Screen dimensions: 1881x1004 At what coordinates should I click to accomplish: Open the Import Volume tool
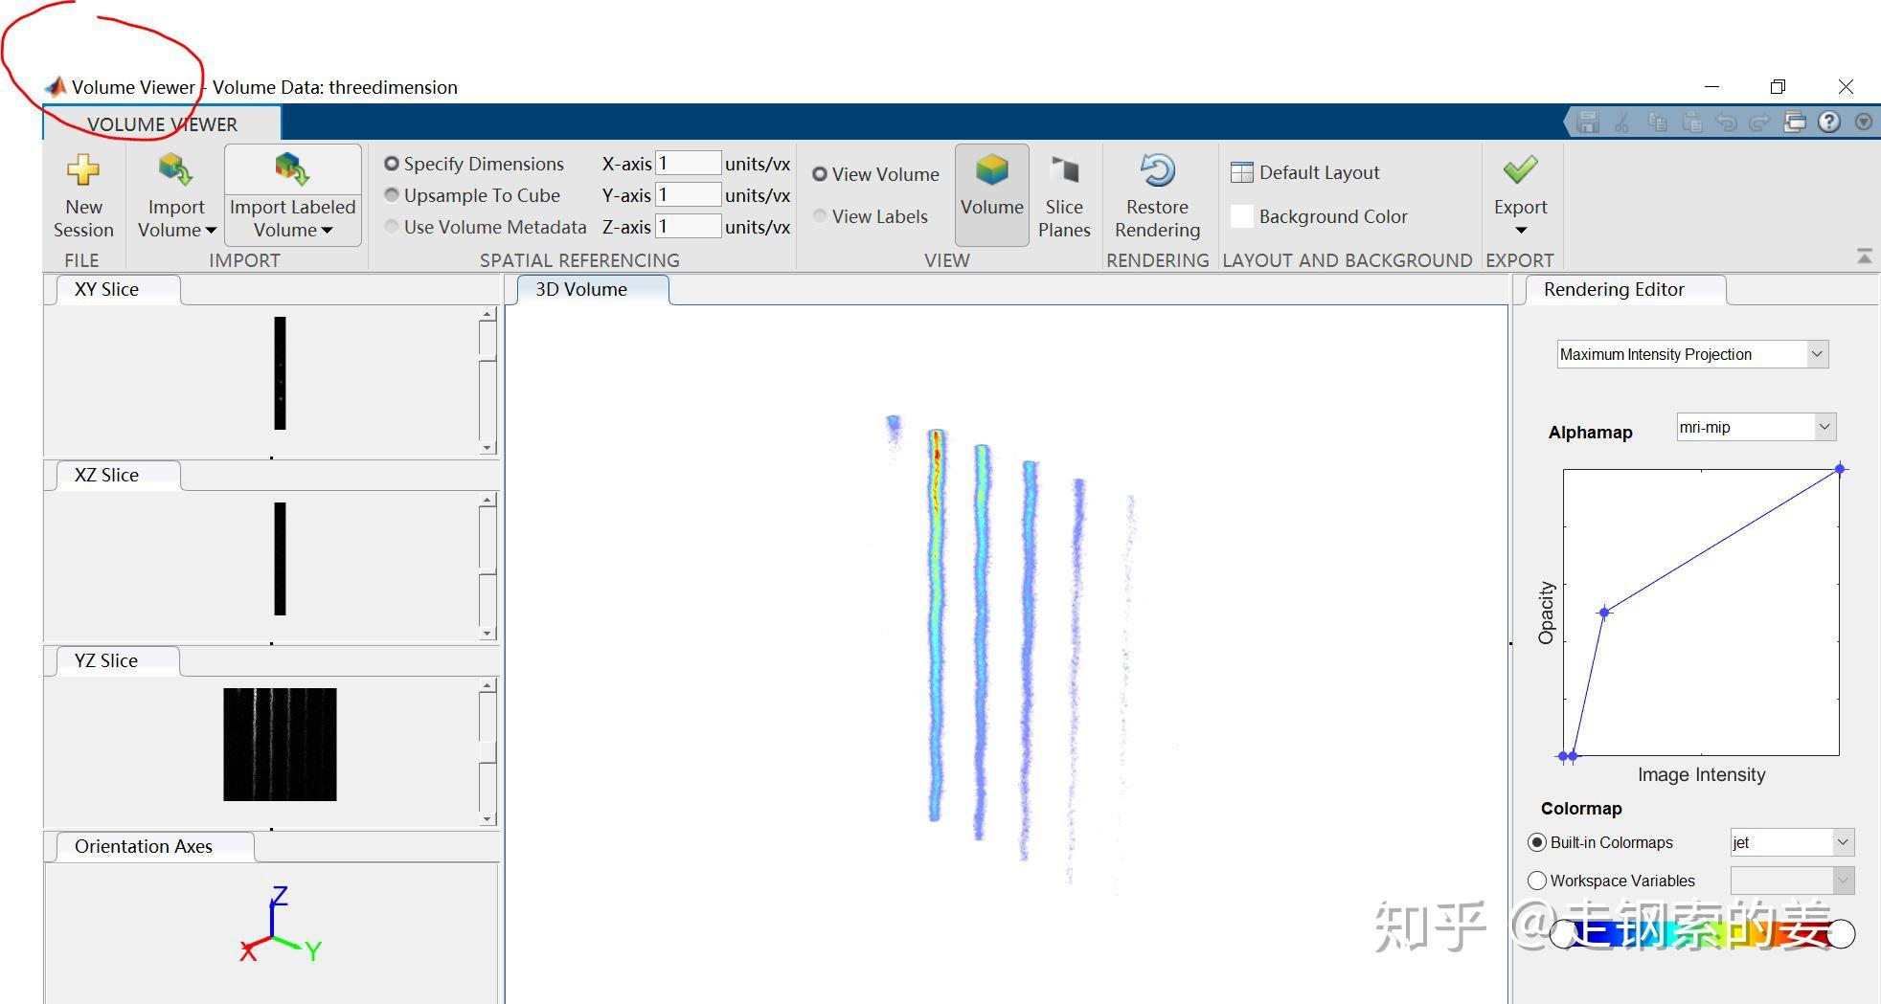(x=175, y=196)
